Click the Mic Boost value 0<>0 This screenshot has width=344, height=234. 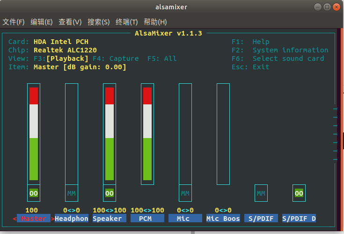click(x=223, y=210)
